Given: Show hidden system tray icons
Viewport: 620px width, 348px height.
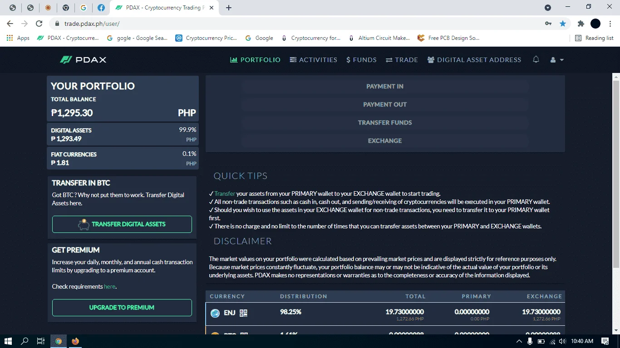Looking at the screenshot, I should tap(519, 341).
